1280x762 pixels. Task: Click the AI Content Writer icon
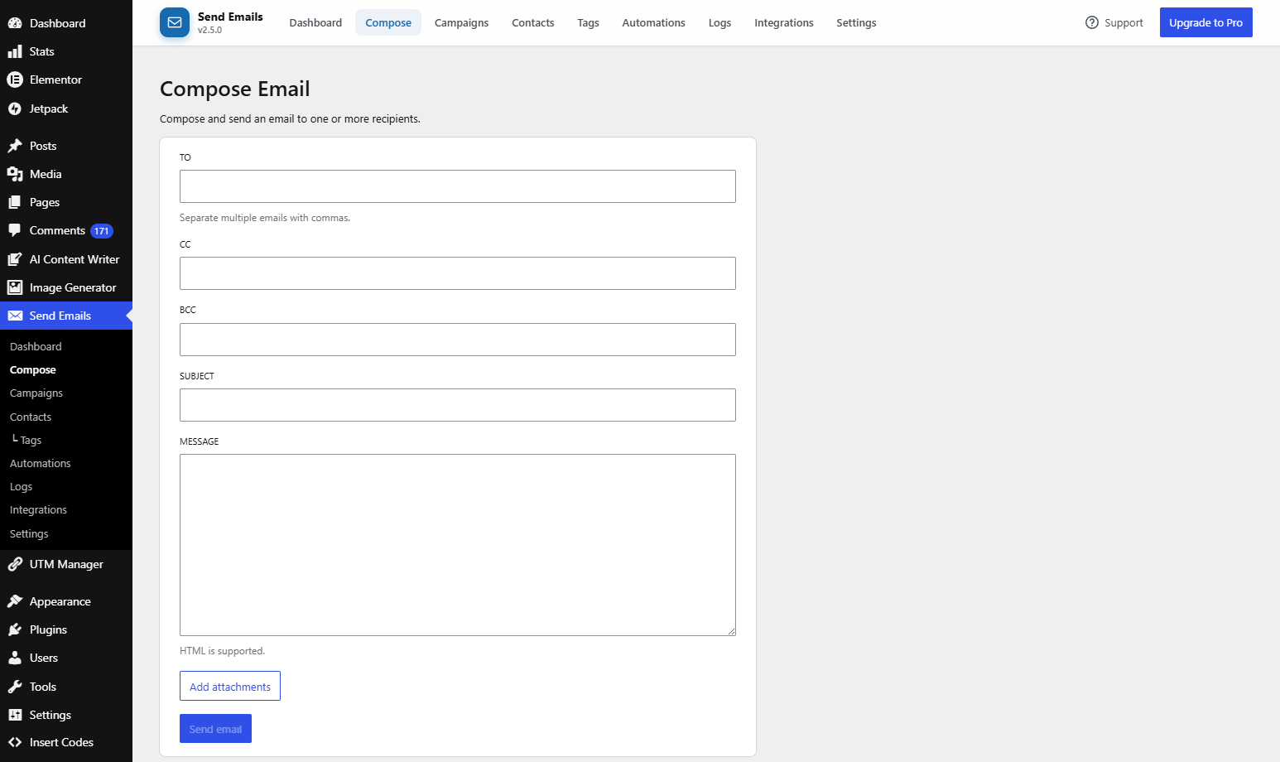[15, 259]
